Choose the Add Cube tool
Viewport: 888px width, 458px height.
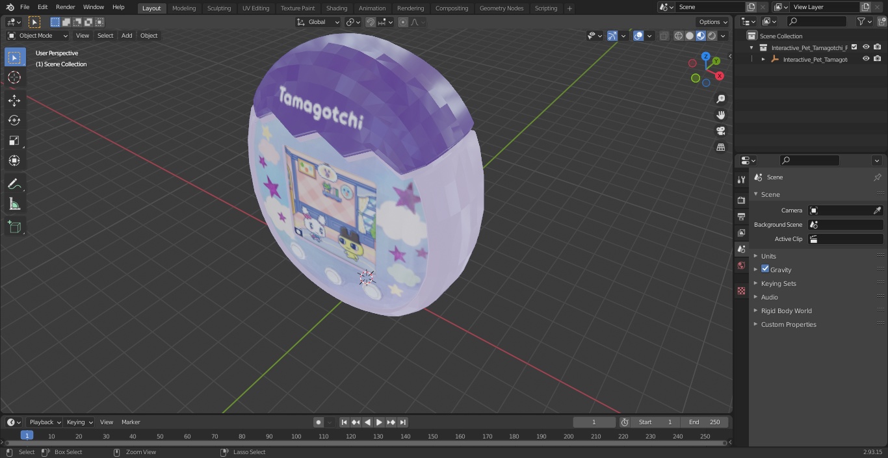click(x=14, y=227)
